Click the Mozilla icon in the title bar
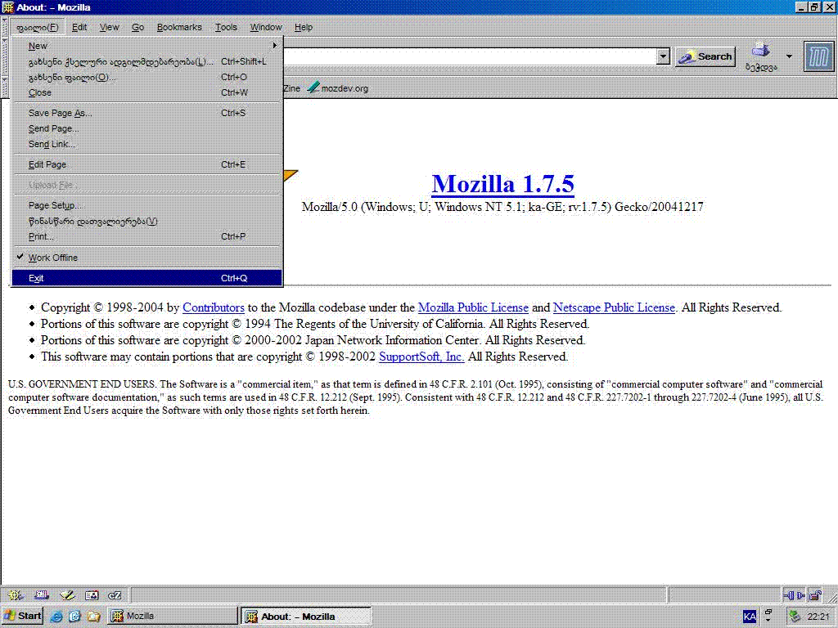Screen dimensions: 838x628 pos(7,7)
